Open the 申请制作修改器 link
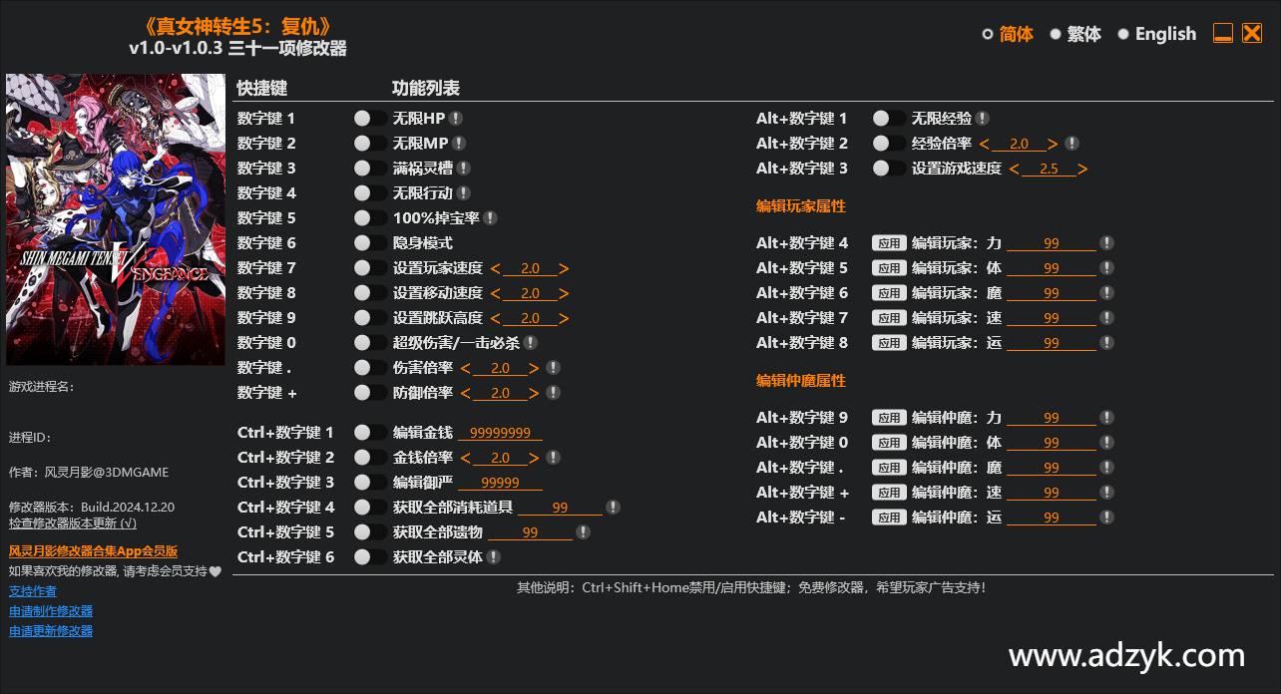Image resolution: width=1281 pixels, height=694 pixels. click(x=51, y=611)
